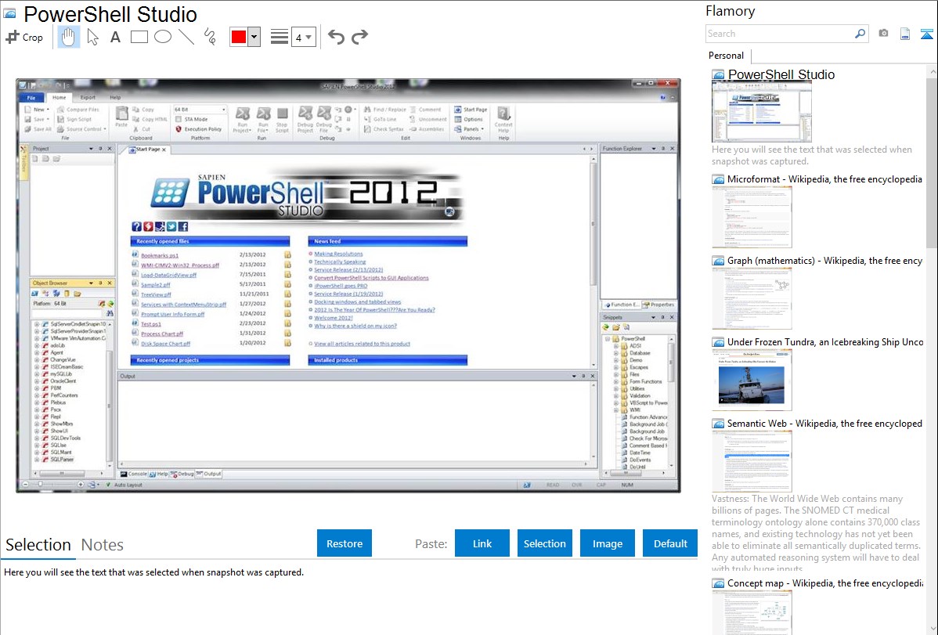938x635 pixels.
Task: Select the Crop tool
Action: point(24,37)
